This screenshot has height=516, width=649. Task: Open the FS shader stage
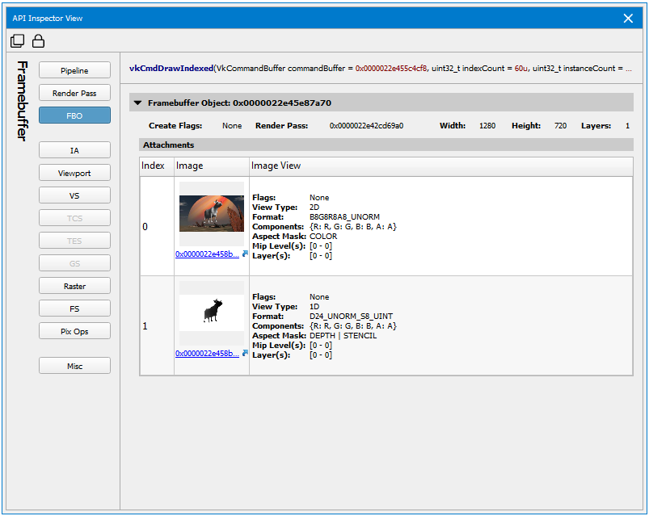[74, 308]
